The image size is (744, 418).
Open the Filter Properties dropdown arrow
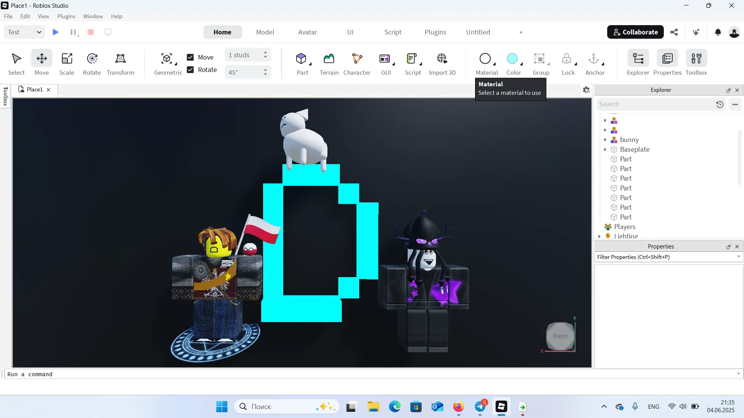tap(739, 257)
